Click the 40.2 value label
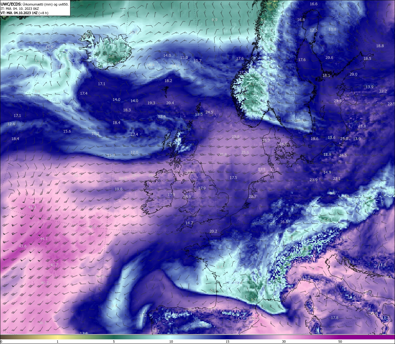The height and width of the screenshot is (344, 395). 45,283
